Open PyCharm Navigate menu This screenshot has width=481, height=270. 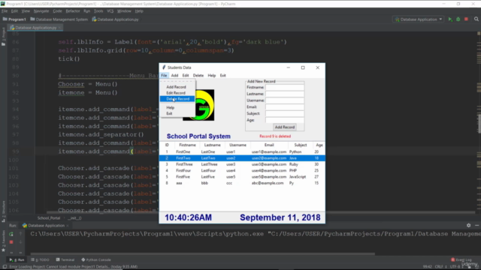tap(41, 11)
